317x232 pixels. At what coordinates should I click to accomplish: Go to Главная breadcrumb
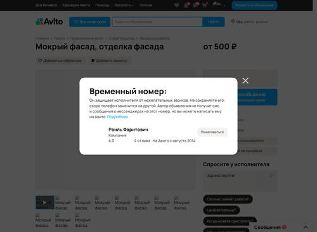pos(42,39)
